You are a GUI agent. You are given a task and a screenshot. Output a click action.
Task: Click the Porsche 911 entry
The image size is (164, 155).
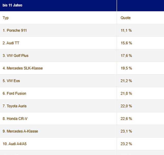tap(15, 30)
